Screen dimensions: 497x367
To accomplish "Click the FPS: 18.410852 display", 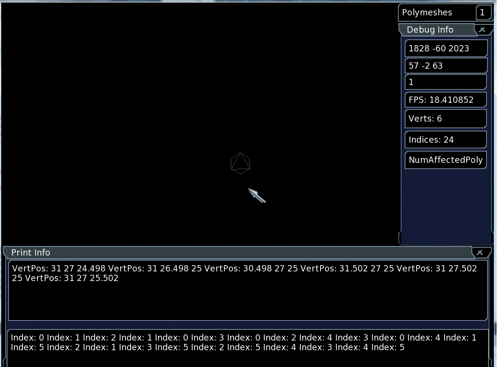I will pyautogui.click(x=446, y=99).
